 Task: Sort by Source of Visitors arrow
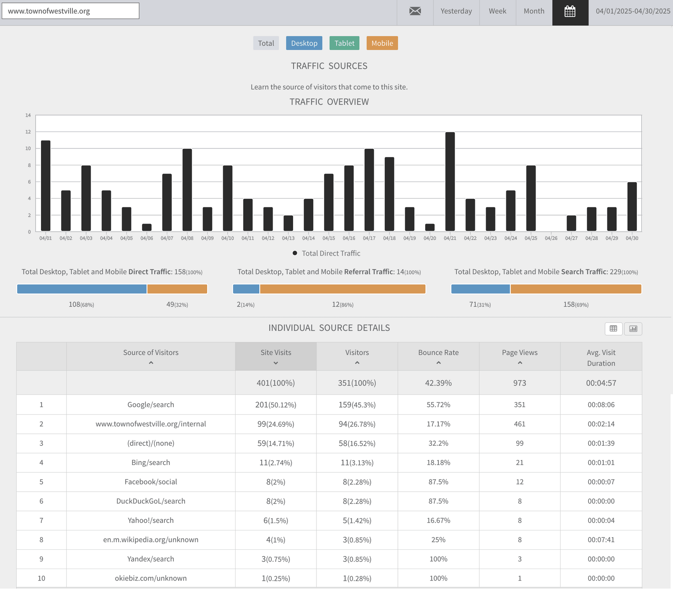pyautogui.click(x=151, y=363)
